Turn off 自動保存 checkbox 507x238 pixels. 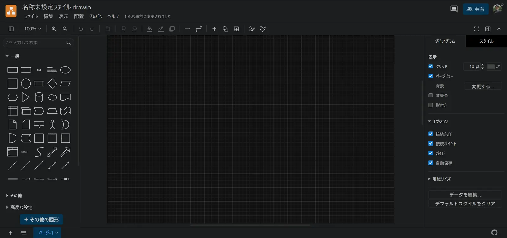tap(431, 163)
